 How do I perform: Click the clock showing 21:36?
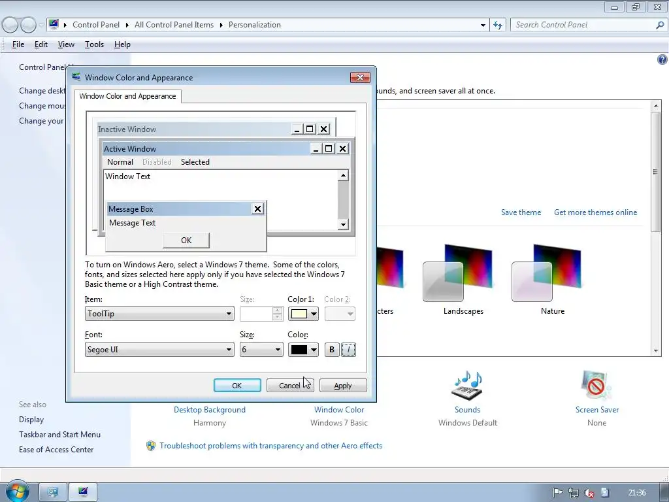[637, 493]
